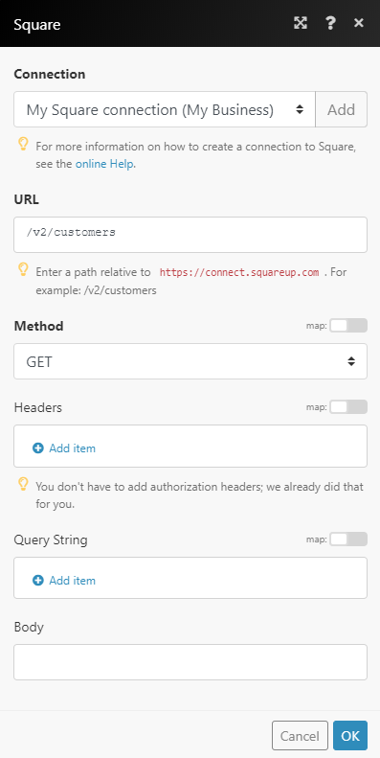The height and width of the screenshot is (758, 380).
Task: Click the lightbulb hint under Connection
Action: [x=23, y=144]
